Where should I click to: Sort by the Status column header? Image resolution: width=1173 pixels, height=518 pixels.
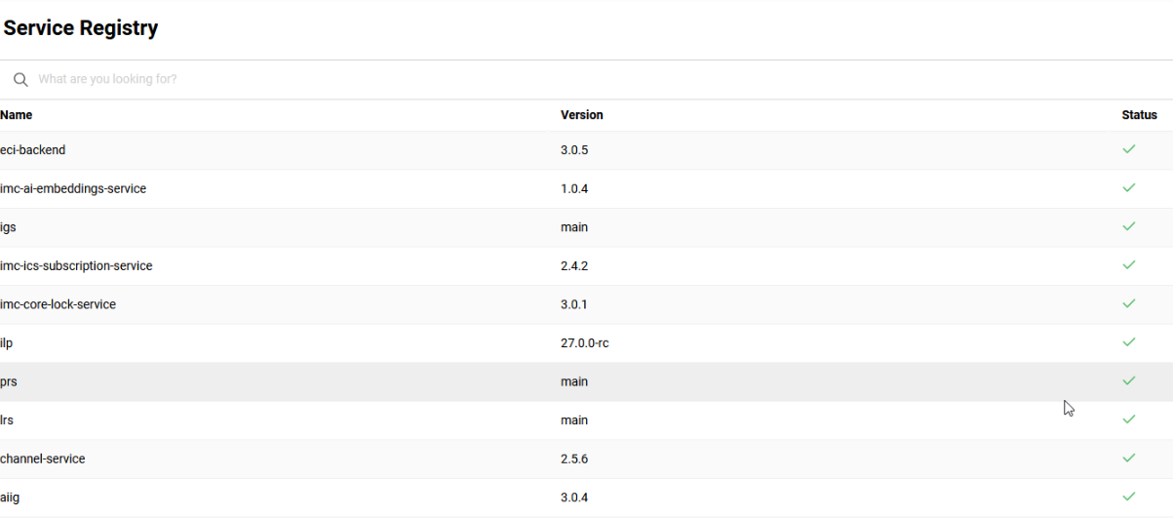[1139, 115]
